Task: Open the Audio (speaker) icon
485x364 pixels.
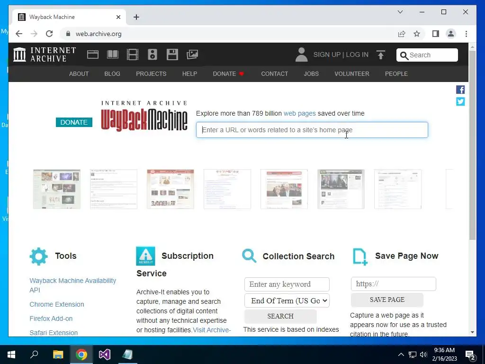Action: click(152, 55)
